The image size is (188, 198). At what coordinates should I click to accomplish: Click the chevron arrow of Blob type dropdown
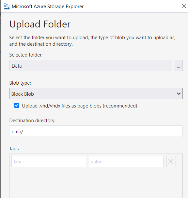coord(179,94)
